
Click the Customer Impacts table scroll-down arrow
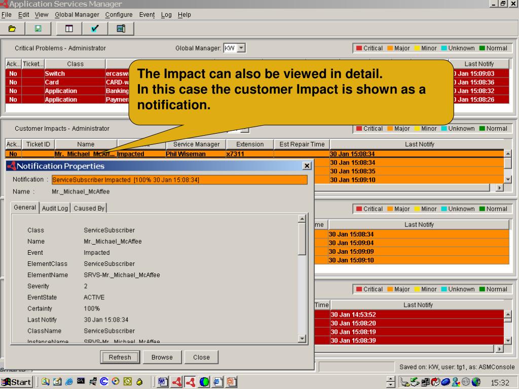(508, 179)
